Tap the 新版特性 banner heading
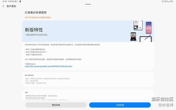The width and height of the screenshot is (176, 110). click(34, 30)
